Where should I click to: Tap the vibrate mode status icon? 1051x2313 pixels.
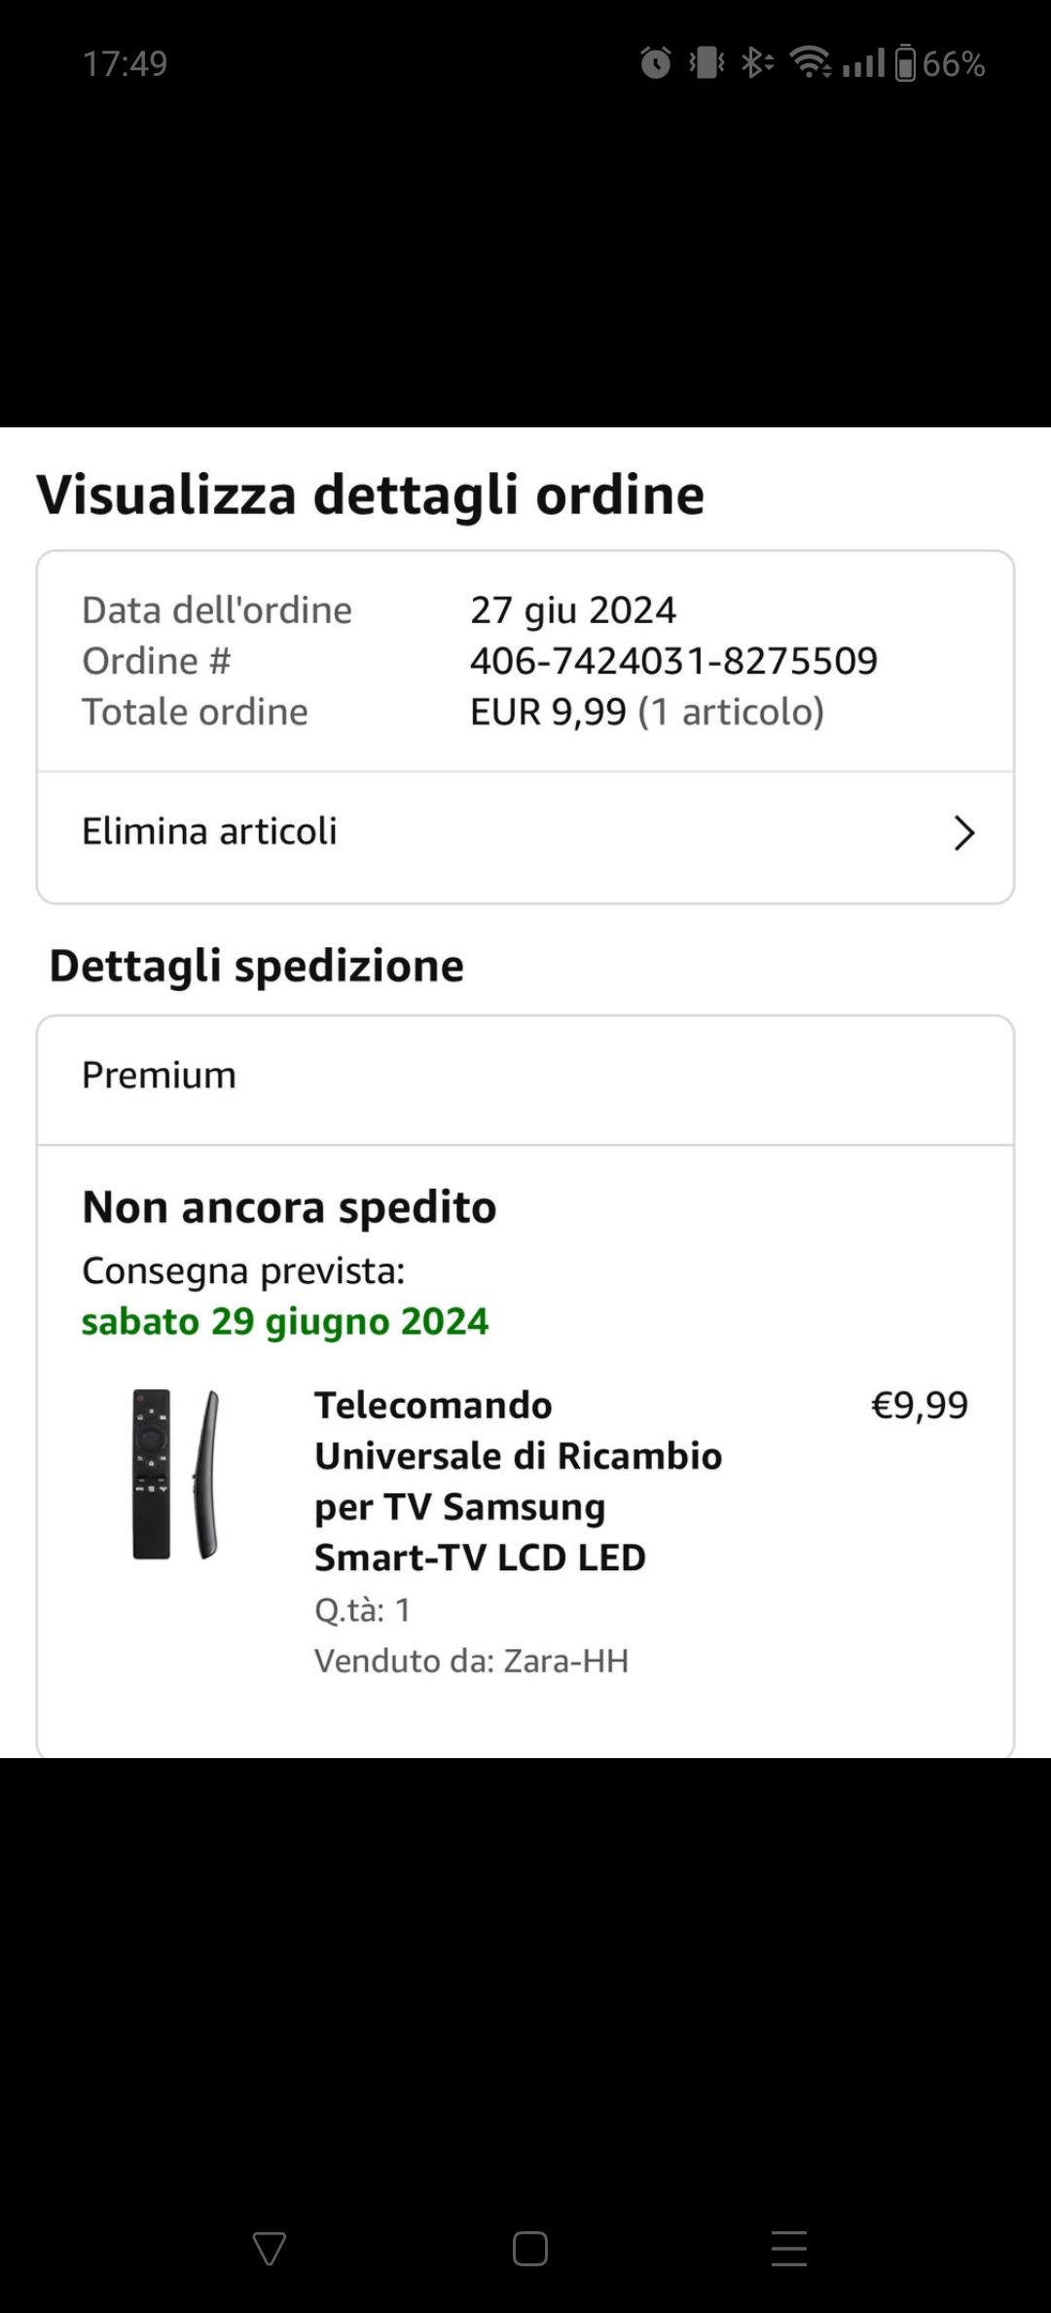coord(707,63)
